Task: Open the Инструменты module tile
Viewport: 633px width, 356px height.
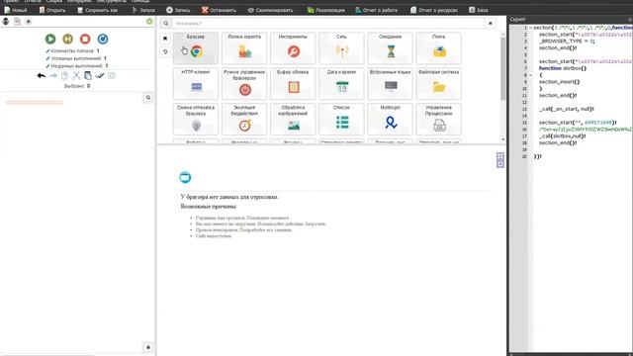Action: [x=293, y=48]
